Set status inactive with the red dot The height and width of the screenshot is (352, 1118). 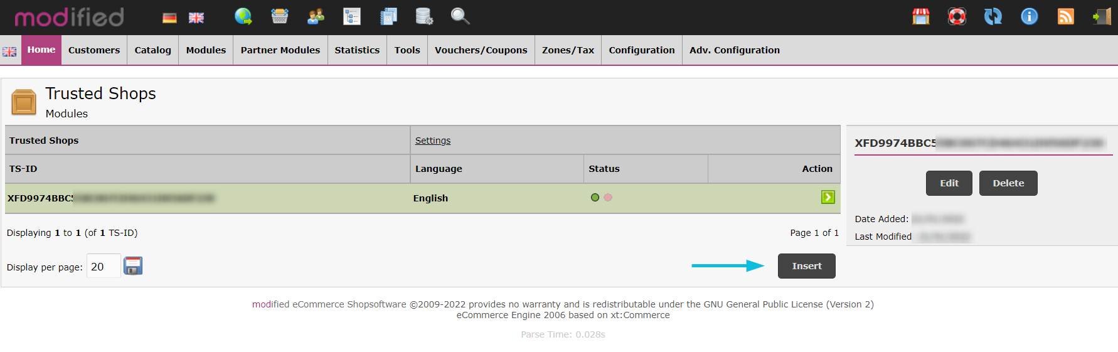tap(608, 197)
